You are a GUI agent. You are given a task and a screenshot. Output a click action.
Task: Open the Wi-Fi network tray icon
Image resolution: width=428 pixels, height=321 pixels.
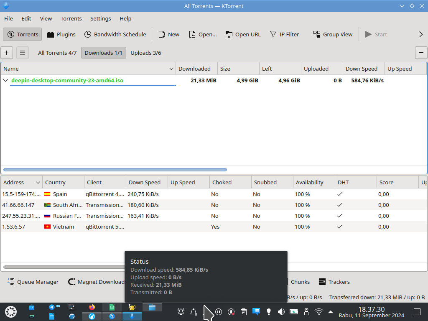(318, 311)
